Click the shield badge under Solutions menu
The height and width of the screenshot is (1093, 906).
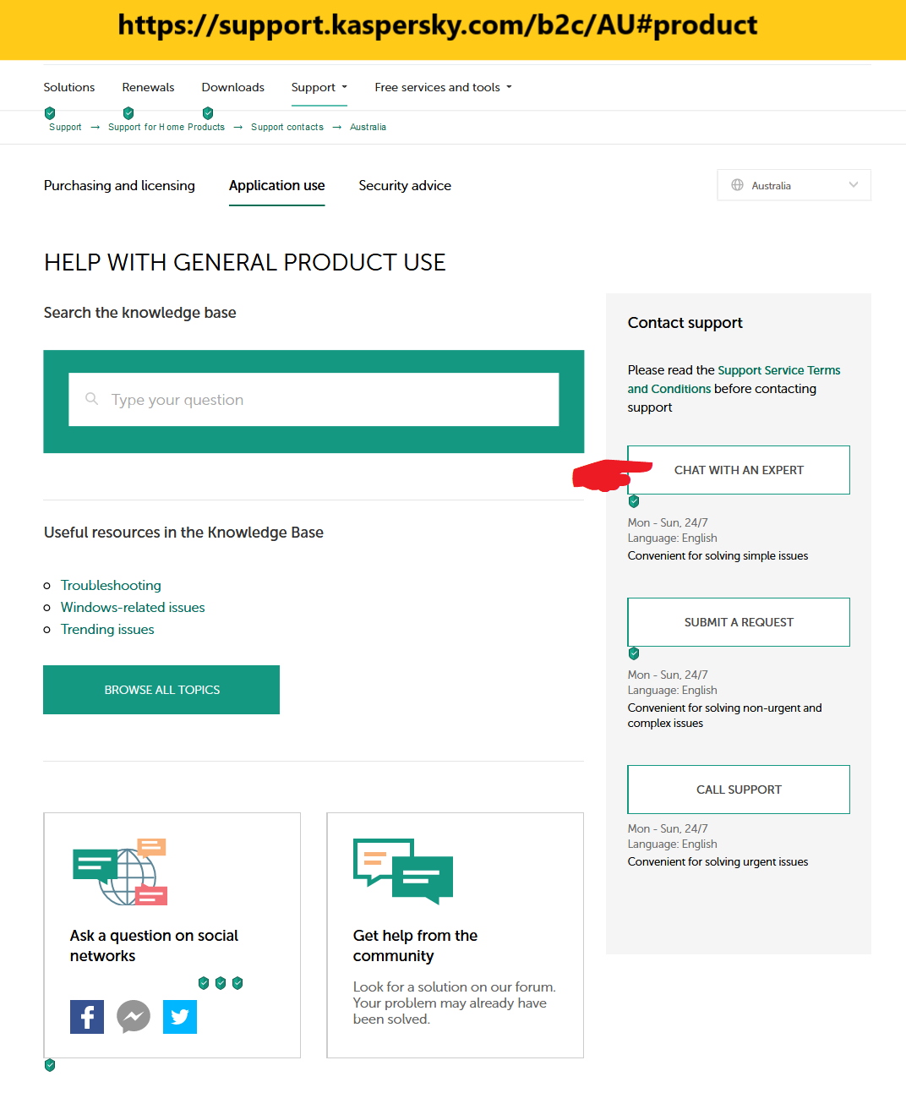click(x=50, y=112)
